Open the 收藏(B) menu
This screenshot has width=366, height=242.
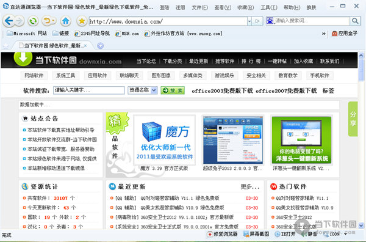click(246, 7)
